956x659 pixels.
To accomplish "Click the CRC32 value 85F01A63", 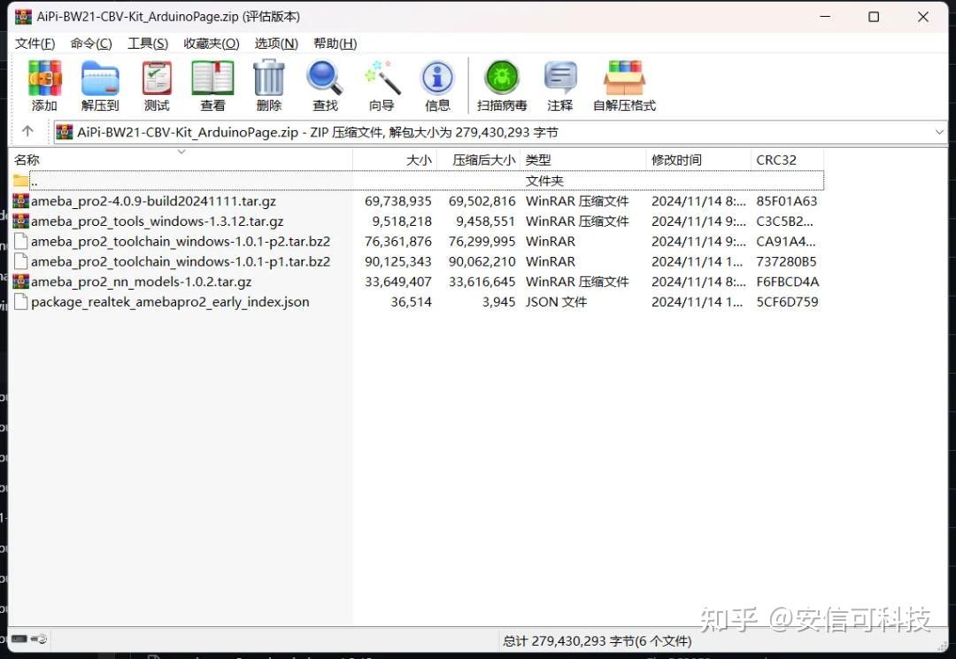I will pos(787,201).
